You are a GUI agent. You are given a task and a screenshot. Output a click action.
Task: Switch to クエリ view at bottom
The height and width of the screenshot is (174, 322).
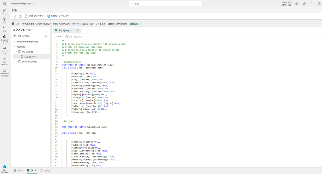point(32,171)
